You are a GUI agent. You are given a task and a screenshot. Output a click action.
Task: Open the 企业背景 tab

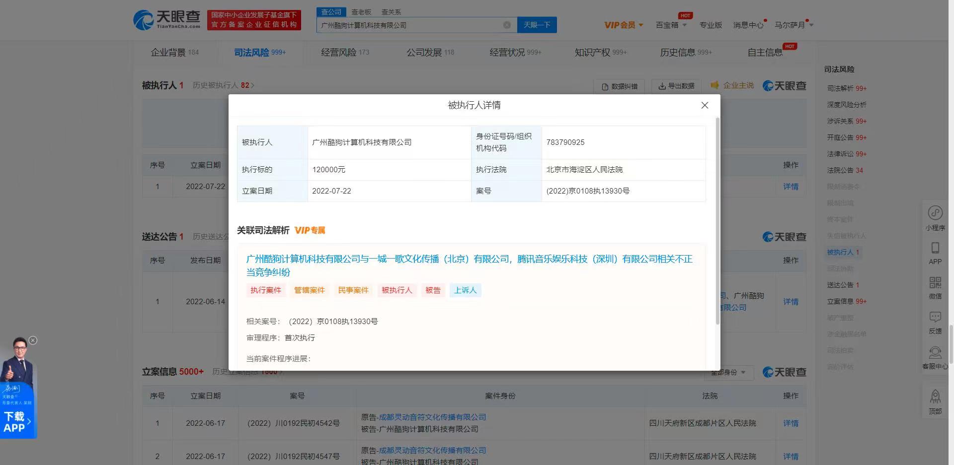click(174, 52)
